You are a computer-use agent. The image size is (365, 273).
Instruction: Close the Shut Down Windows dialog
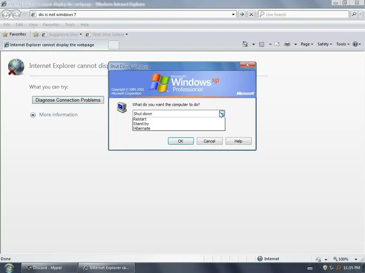click(x=247, y=65)
